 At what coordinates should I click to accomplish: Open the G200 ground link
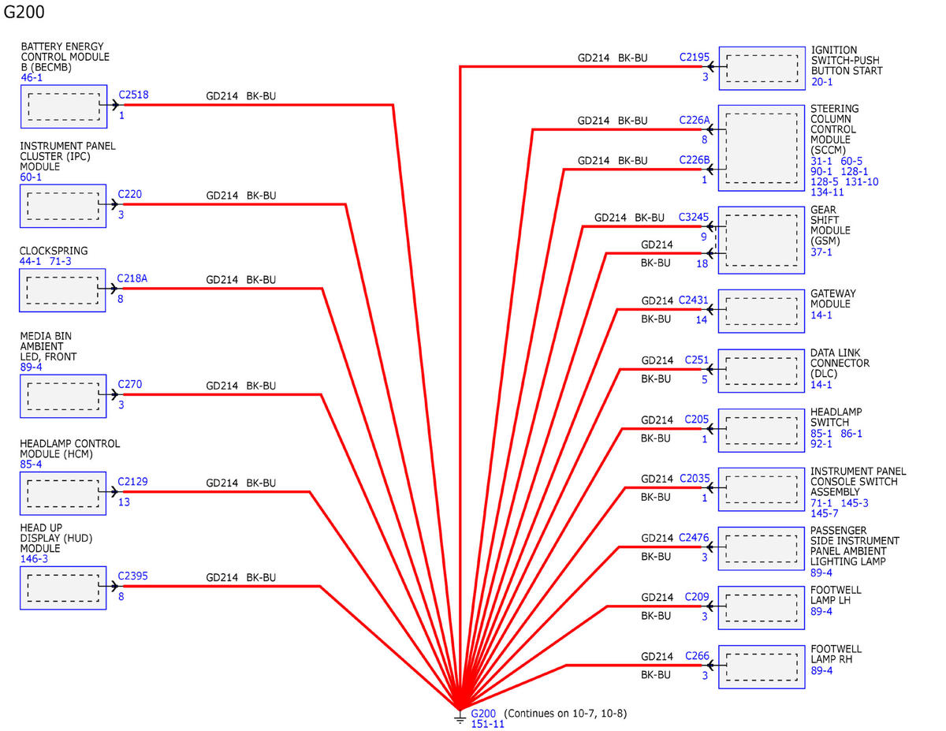pos(483,714)
